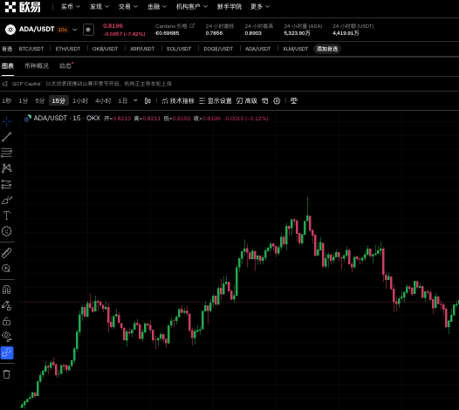The width and height of the screenshot is (459, 410).
Task: Open the emoji sticker tool
Action: coord(6,231)
